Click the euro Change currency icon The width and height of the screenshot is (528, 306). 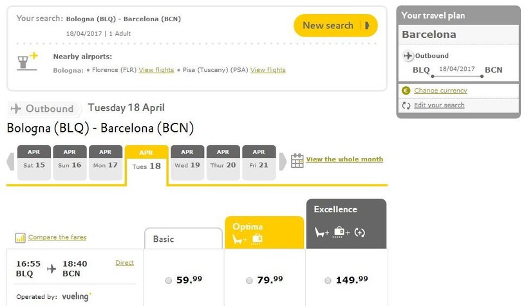(406, 91)
